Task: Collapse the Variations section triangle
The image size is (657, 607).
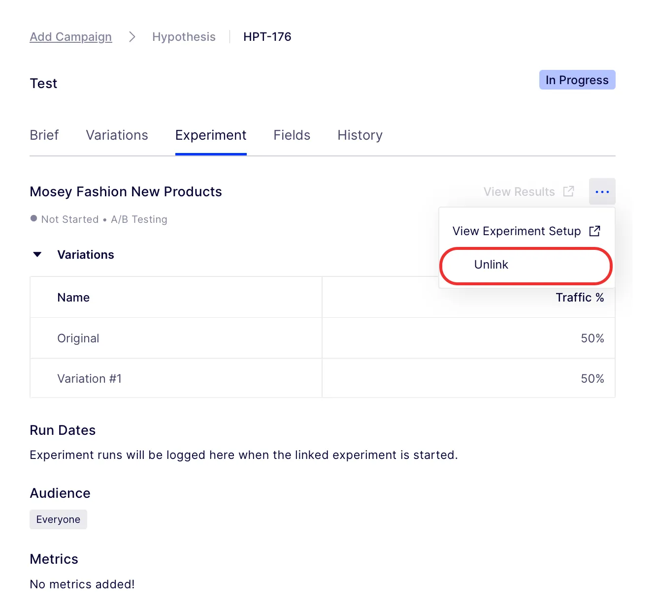Action: click(37, 254)
